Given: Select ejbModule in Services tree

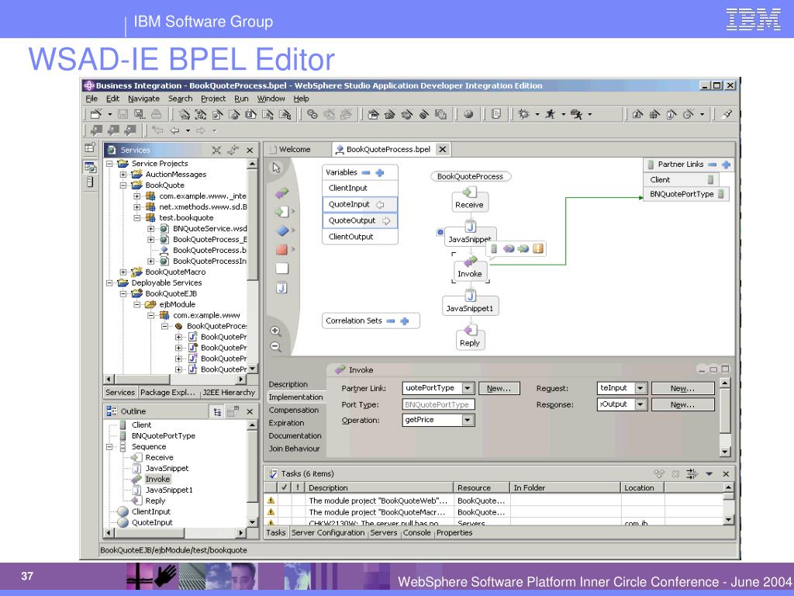Looking at the screenshot, I should (x=178, y=304).
